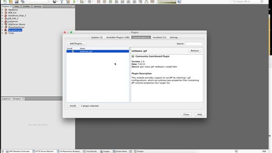
Task: Expand the BDB_Fun project node
Action: tap(3, 13)
